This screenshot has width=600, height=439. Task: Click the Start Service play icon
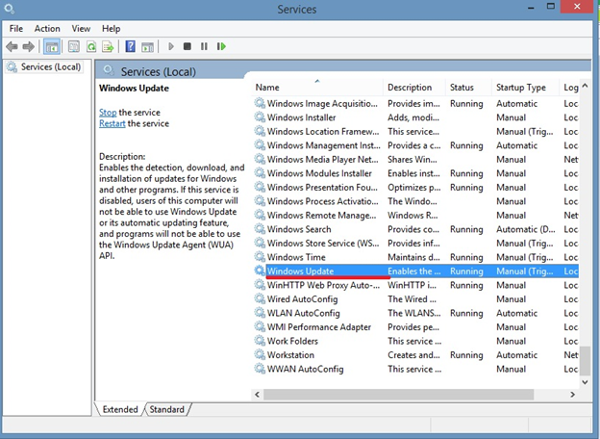click(171, 47)
